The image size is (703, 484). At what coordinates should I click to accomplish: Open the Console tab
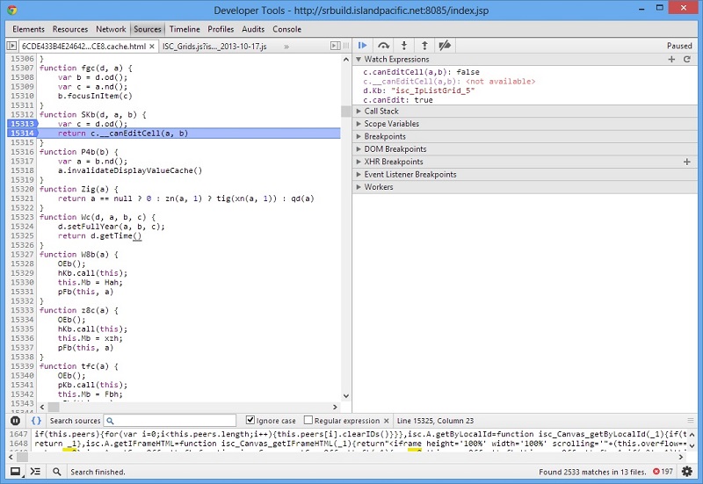coord(286,29)
